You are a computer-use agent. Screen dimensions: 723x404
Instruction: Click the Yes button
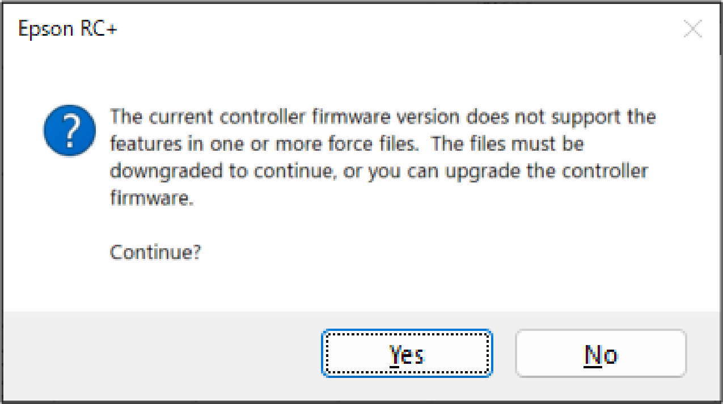pyautogui.click(x=407, y=354)
